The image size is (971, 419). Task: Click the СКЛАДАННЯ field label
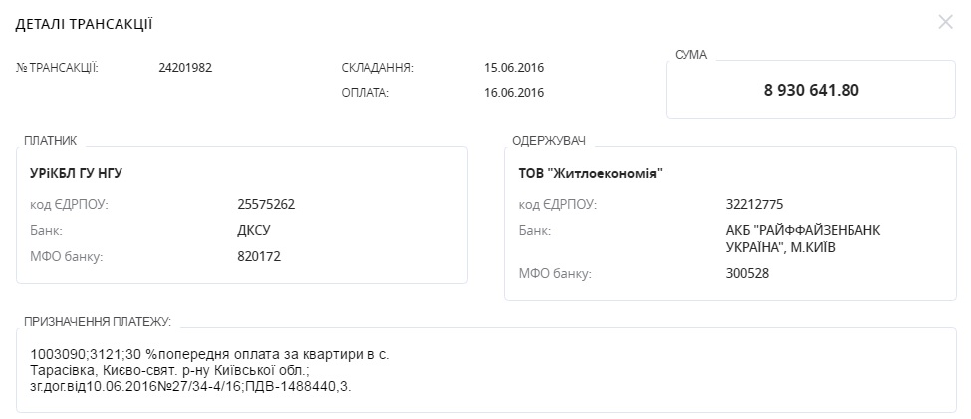point(377,68)
